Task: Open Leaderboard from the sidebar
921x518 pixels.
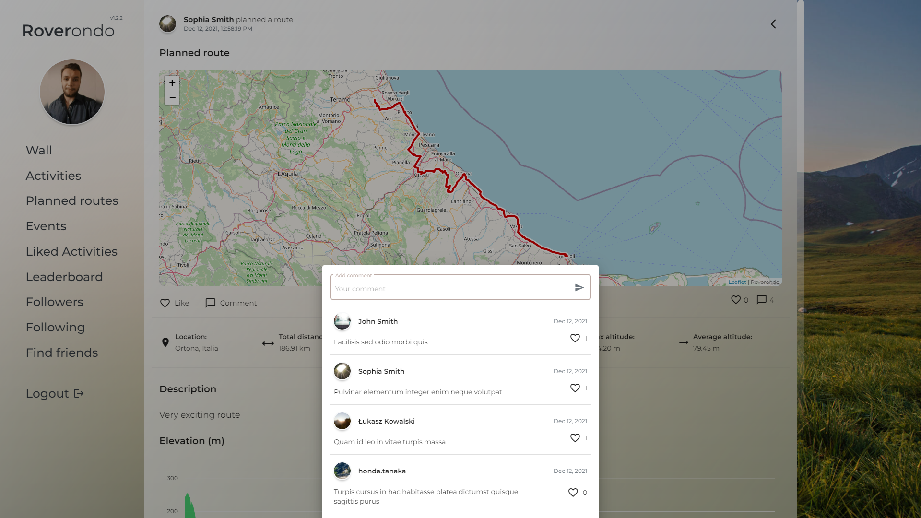Action: click(x=64, y=277)
